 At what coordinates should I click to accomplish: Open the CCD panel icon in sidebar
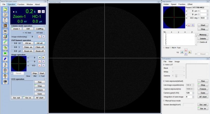coord(5,82)
